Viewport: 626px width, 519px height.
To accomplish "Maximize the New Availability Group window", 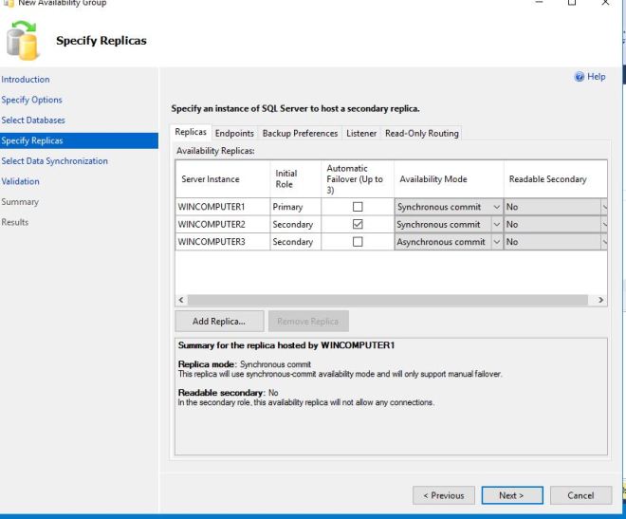I will click(571, 4).
